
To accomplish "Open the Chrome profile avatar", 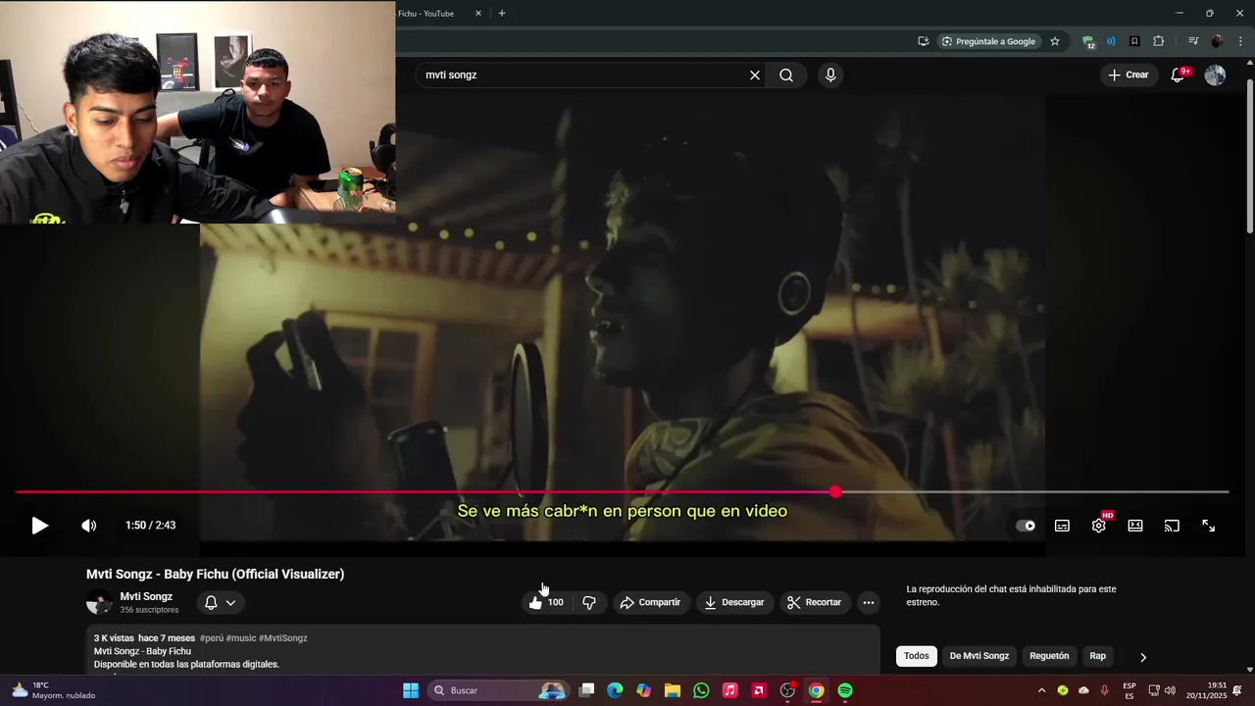I will (x=1218, y=41).
